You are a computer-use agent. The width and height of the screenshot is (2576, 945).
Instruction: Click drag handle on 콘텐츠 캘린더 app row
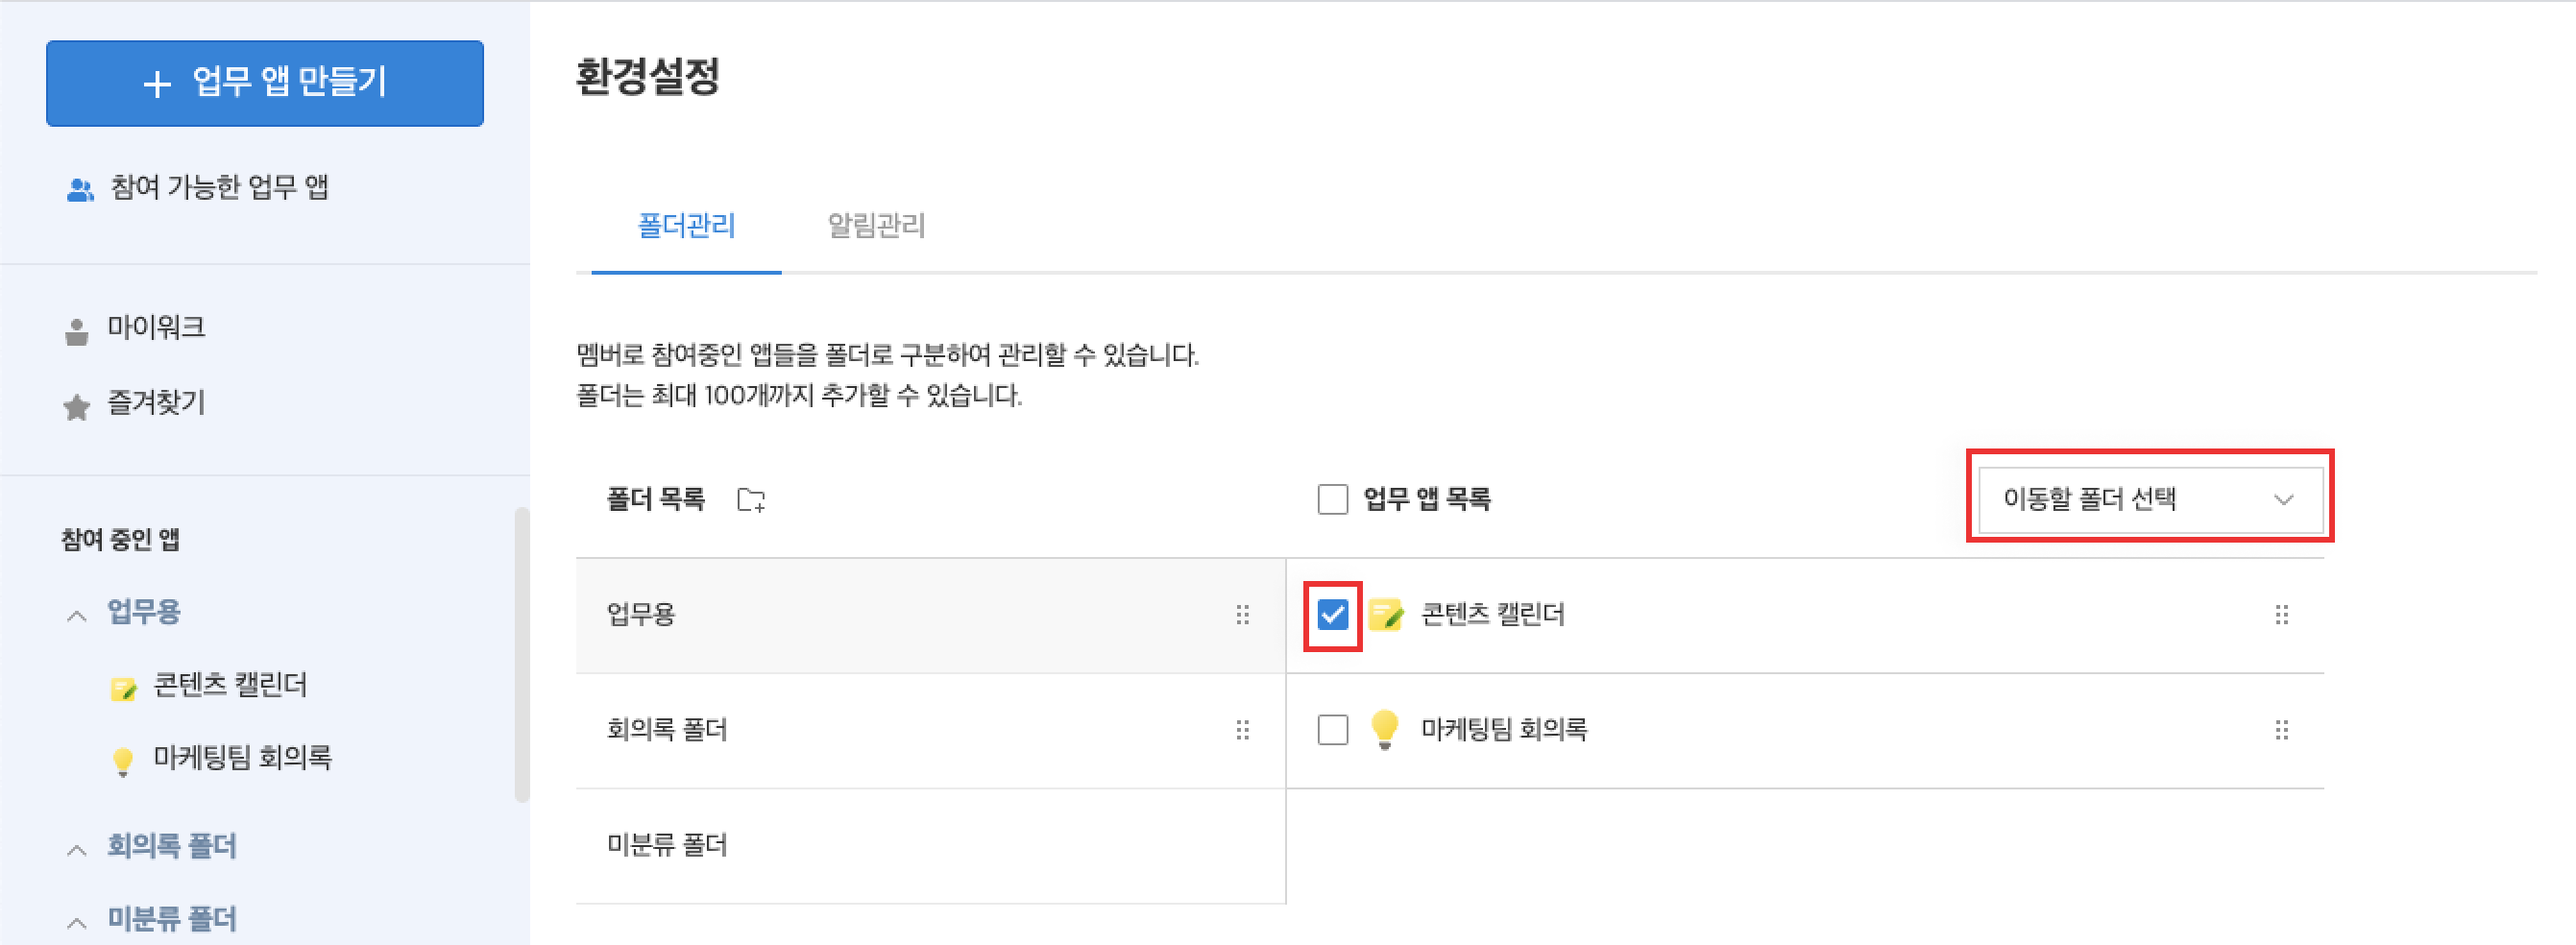2281,615
